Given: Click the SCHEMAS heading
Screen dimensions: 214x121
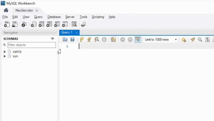Looking at the screenshot, I should (11, 39).
